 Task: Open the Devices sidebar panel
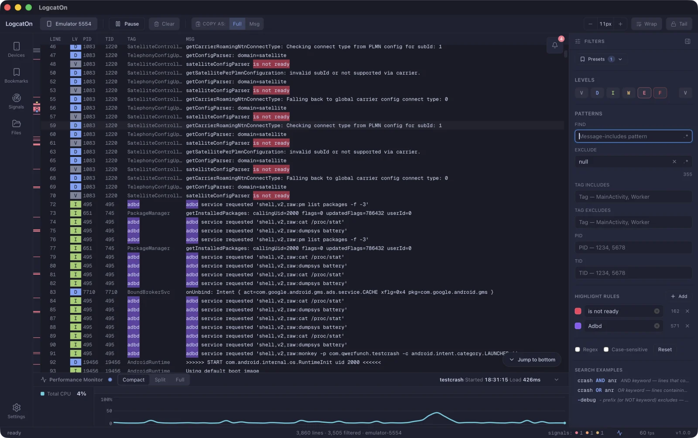(16, 49)
